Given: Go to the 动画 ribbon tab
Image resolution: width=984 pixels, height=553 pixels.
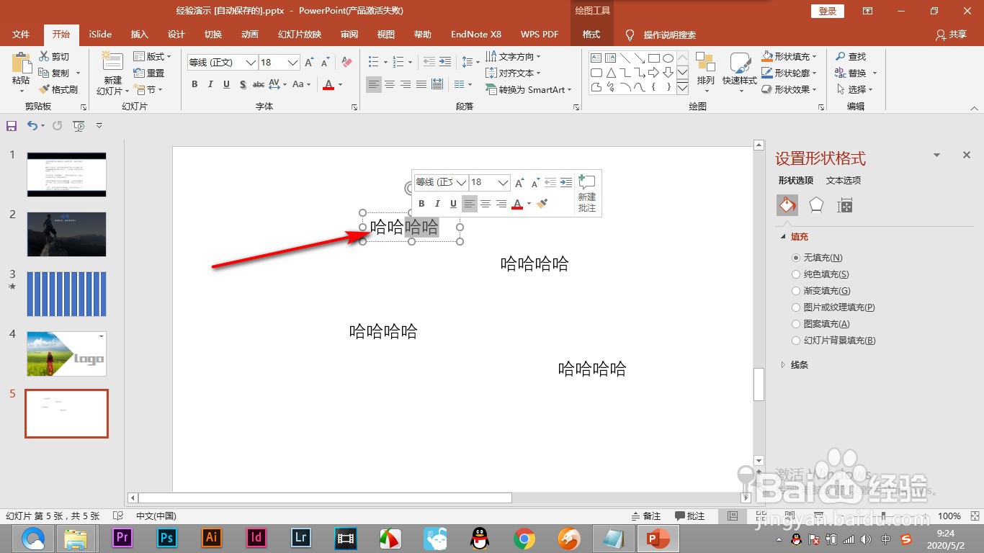Looking at the screenshot, I should 250,35.
